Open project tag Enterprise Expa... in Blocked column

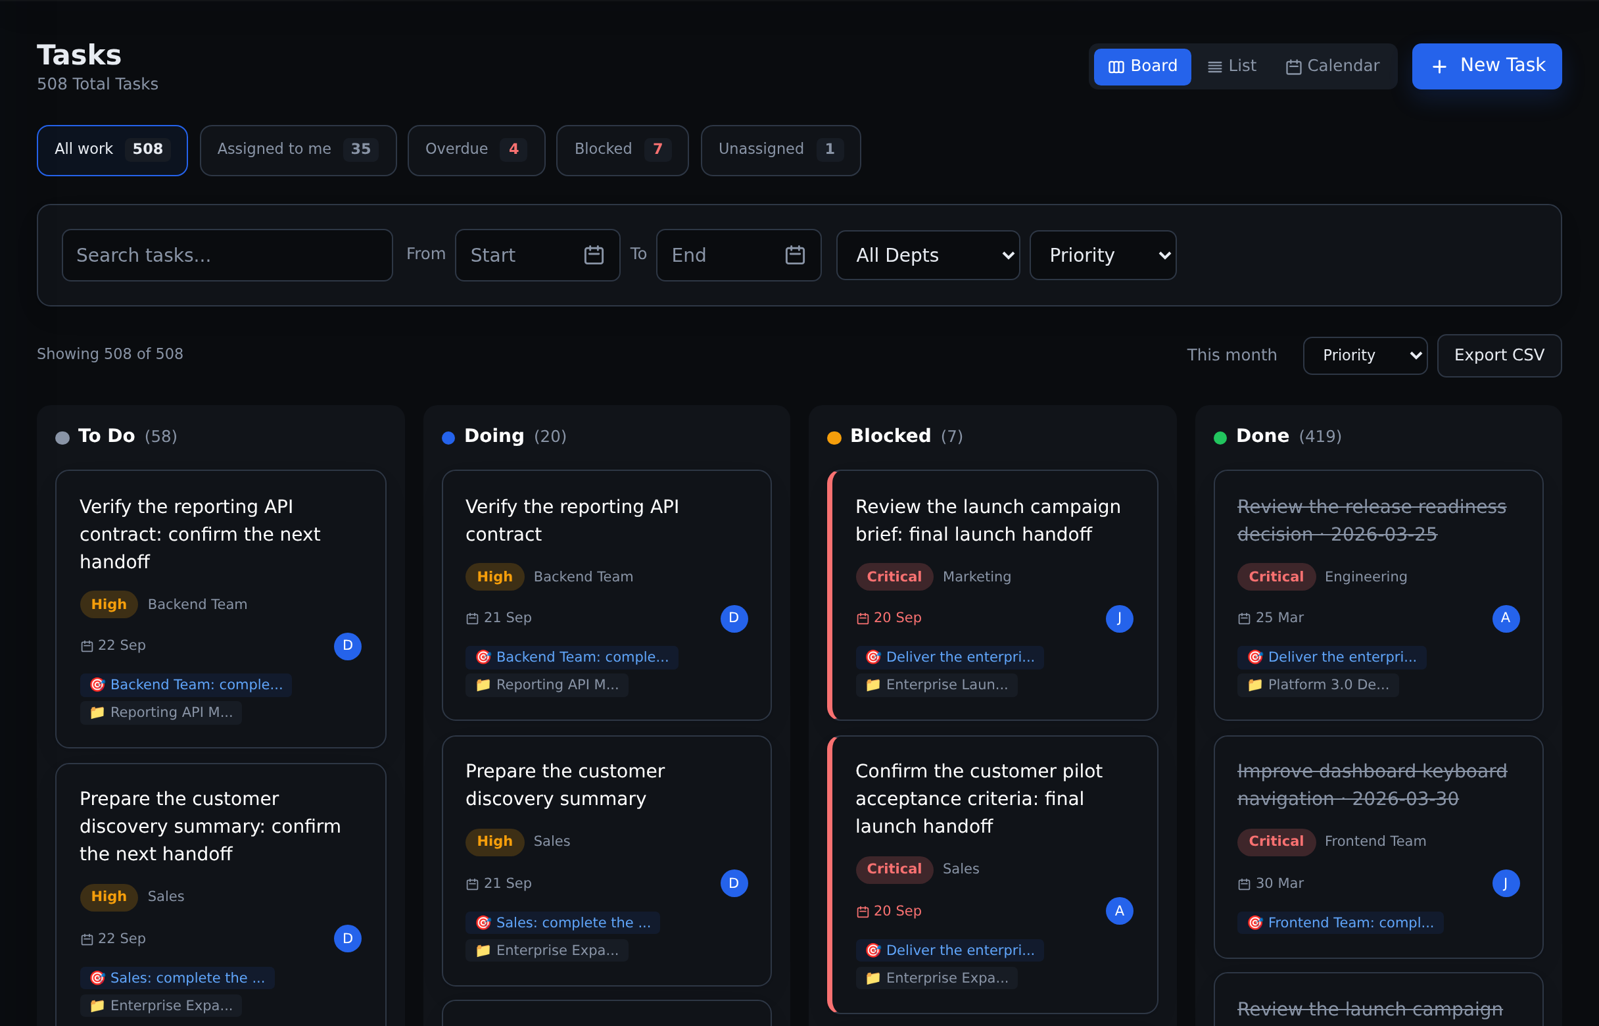coord(936,977)
